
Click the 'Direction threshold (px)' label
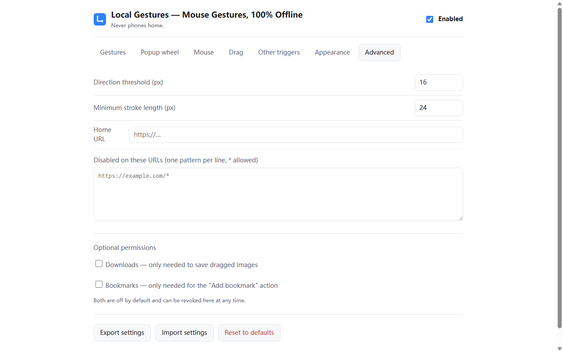click(x=128, y=82)
